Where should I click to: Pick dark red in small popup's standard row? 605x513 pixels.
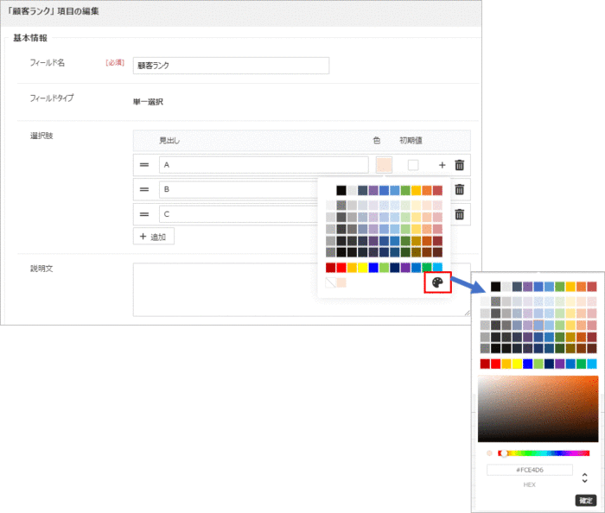click(330, 268)
